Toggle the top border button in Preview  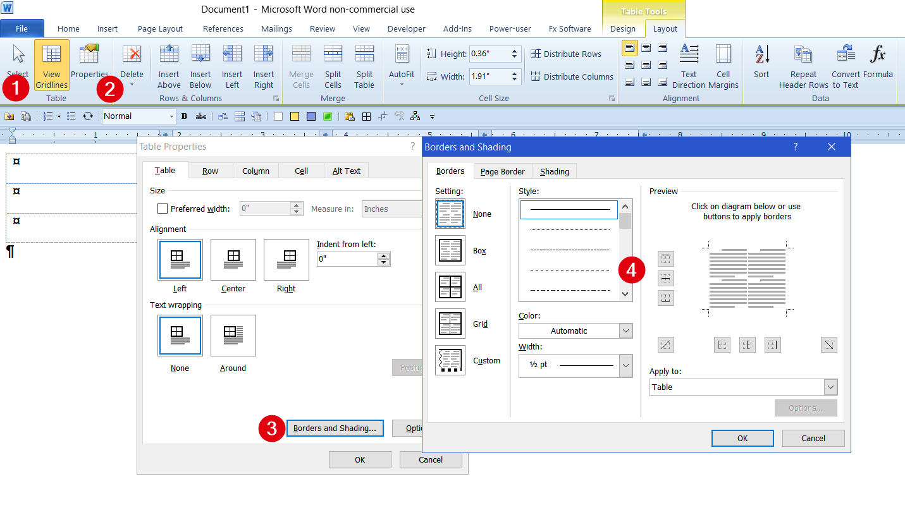coord(666,258)
